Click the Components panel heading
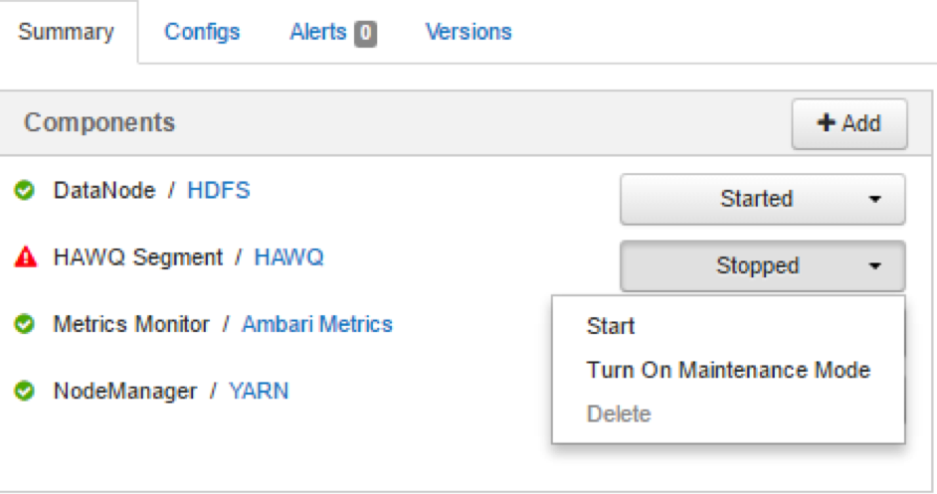This screenshot has height=494, width=937. (99, 123)
